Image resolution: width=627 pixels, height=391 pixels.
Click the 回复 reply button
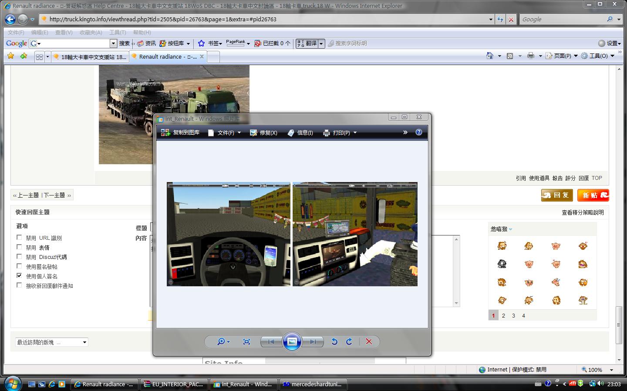pos(557,195)
